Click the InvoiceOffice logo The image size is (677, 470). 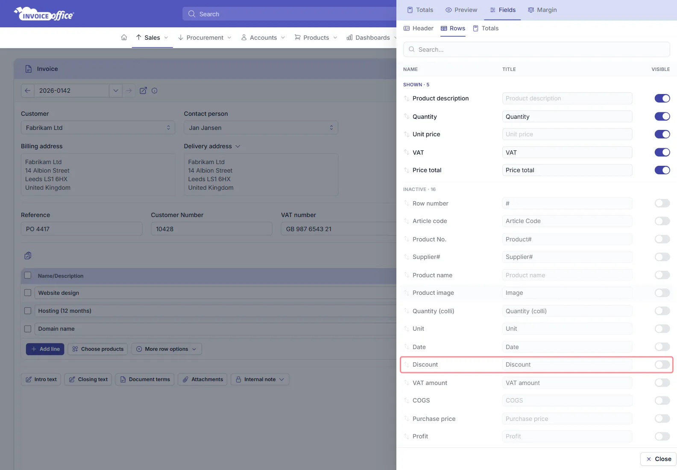pyautogui.click(x=44, y=14)
